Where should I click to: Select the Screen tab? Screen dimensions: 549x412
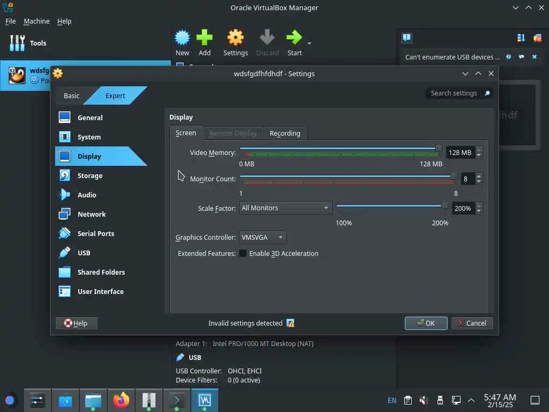pos(186,133)
